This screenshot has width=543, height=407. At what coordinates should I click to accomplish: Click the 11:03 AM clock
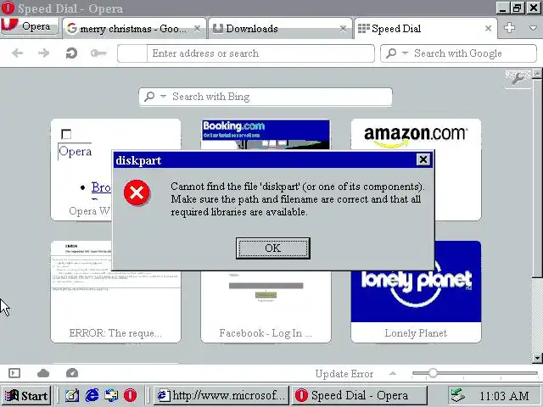click(x=504, y=396)
